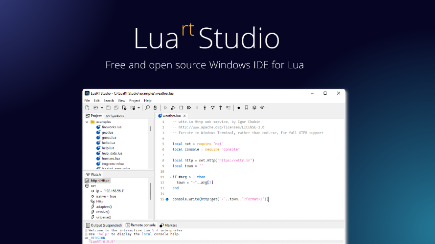Open the View menu

[121, 101]
